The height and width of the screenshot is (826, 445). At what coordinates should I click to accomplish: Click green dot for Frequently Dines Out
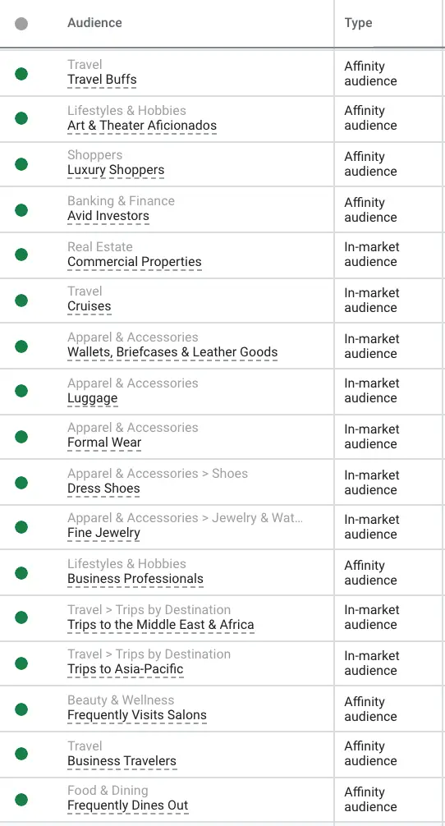click(x=21, y=800)
